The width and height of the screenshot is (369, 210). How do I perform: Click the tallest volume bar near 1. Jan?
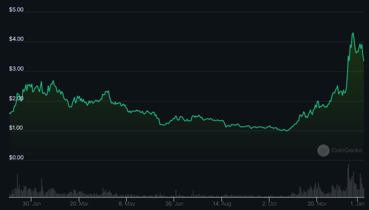[348, 180]
